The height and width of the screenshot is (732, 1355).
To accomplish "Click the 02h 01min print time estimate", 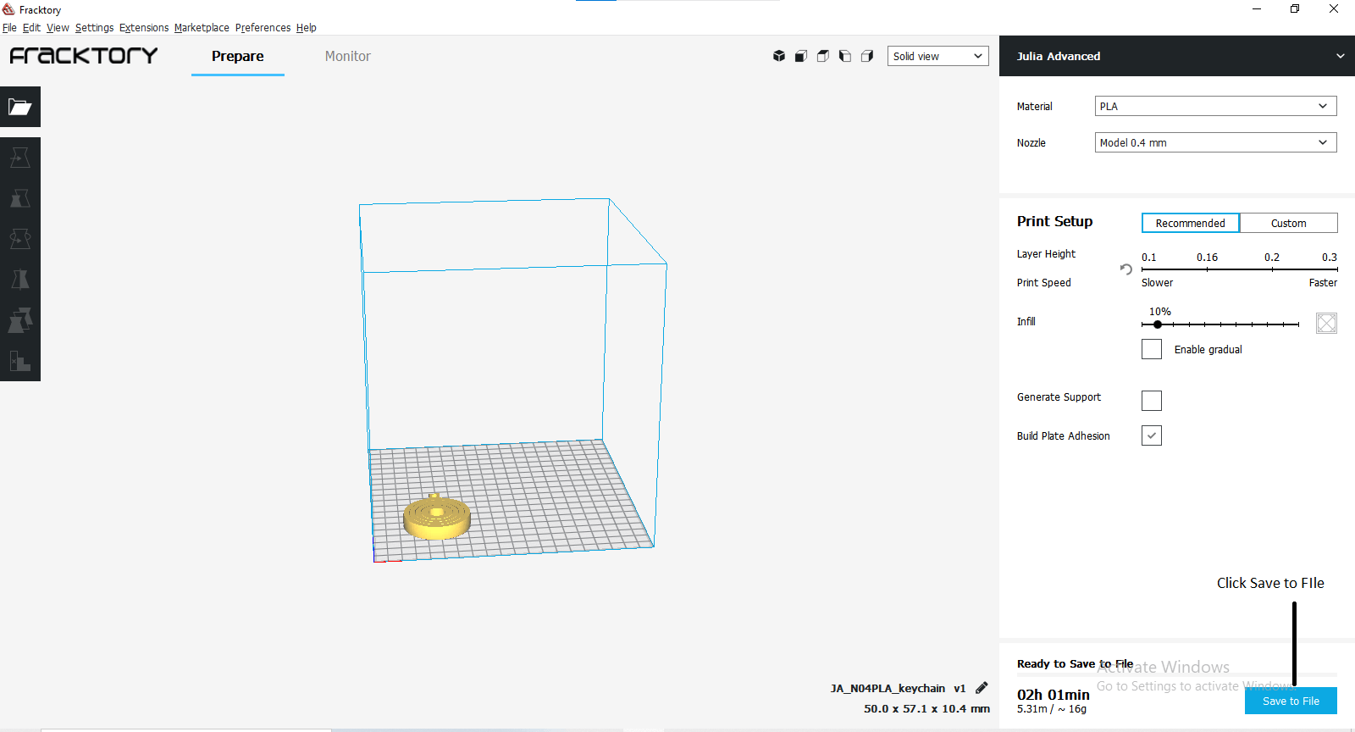I will tap(1054, 695).
